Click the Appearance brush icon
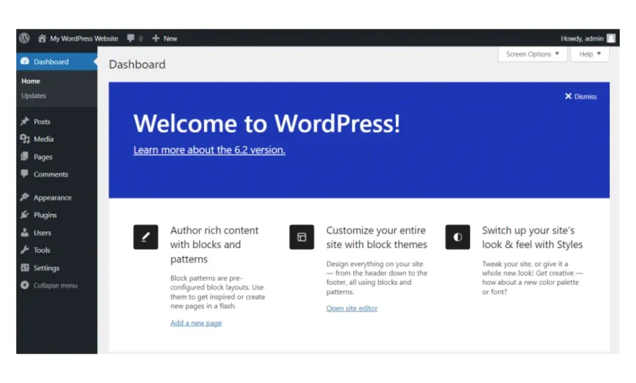 point(25,197)
